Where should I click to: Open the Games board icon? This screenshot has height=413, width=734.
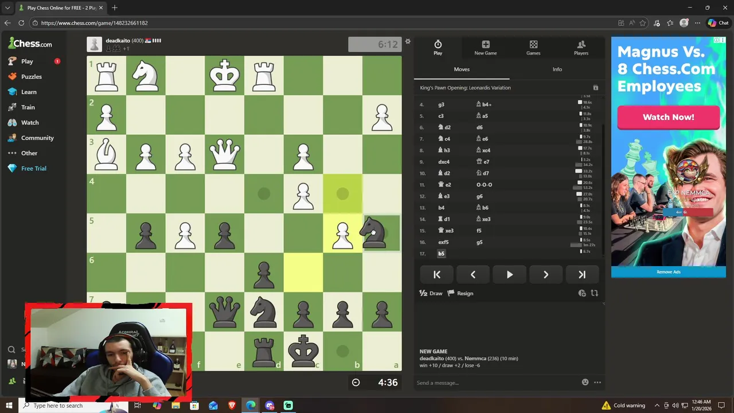[533, 44]
